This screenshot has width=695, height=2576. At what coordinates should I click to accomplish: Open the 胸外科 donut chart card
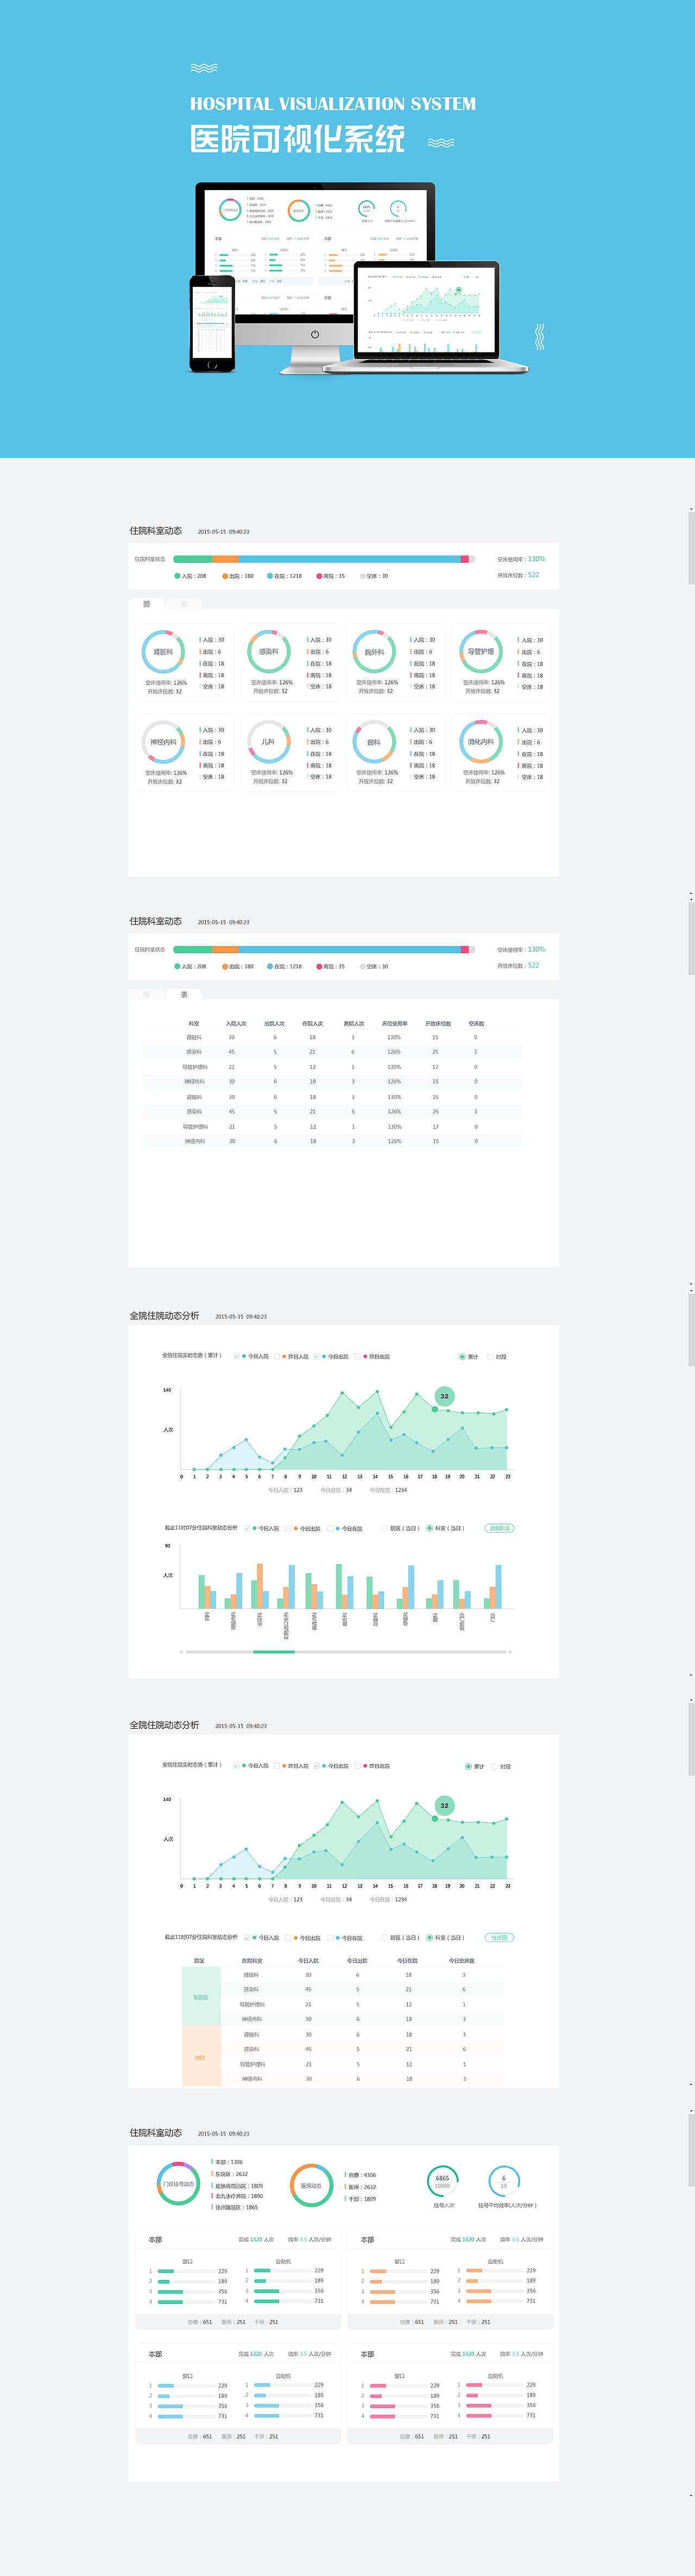396,662
